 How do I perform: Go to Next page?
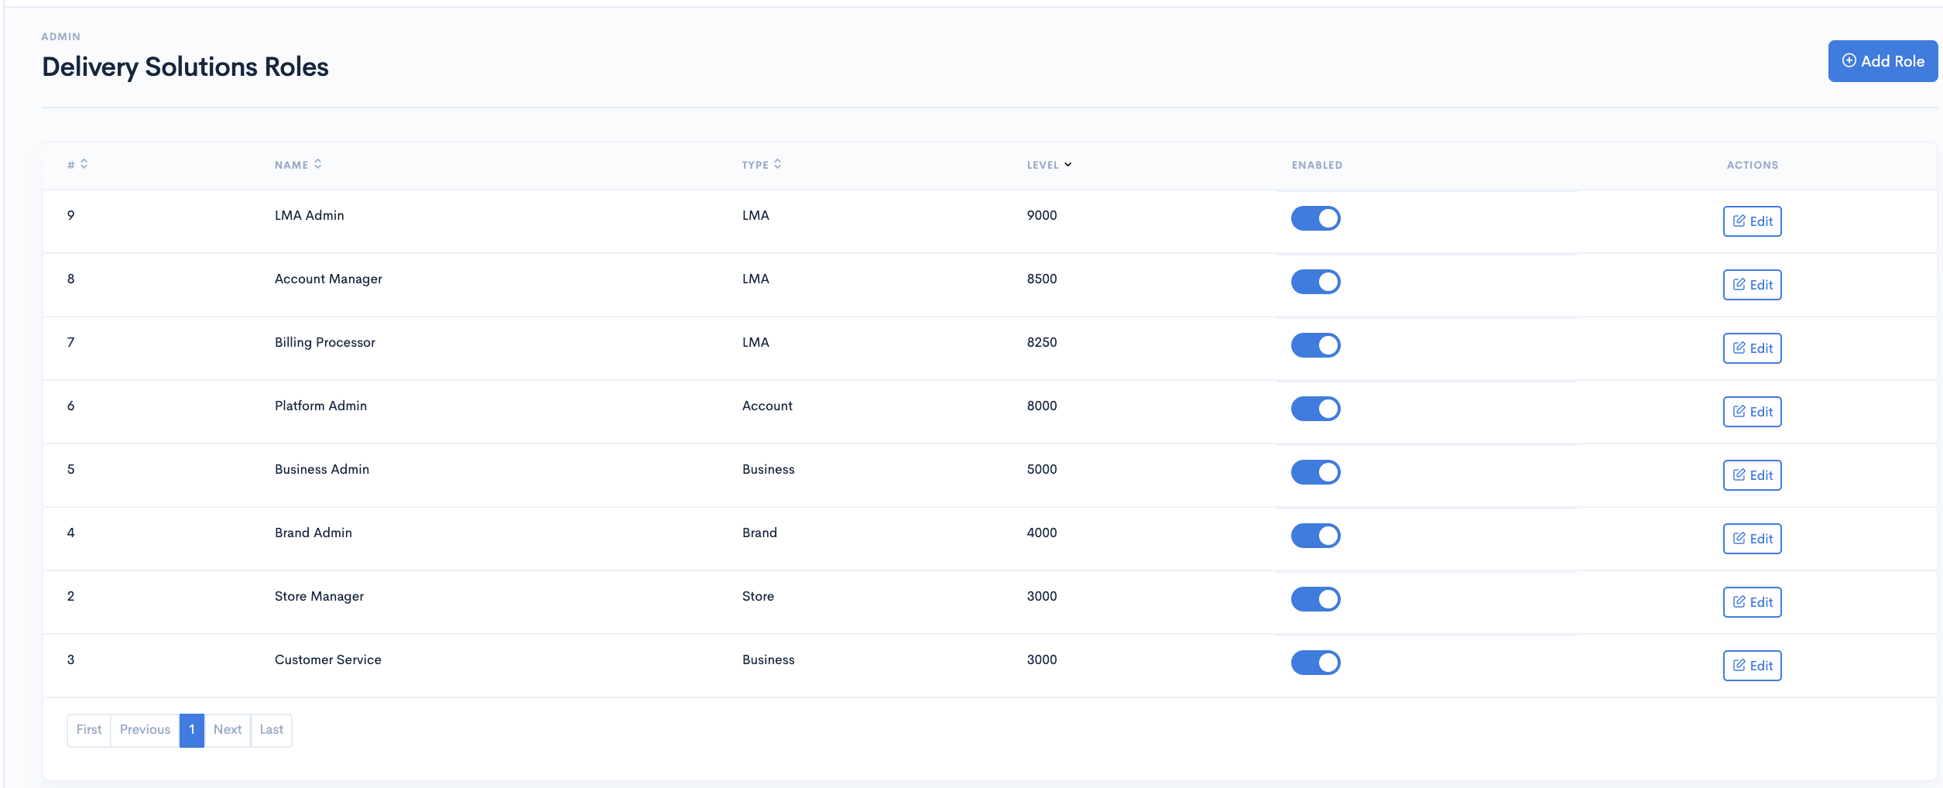pos(228,730)
